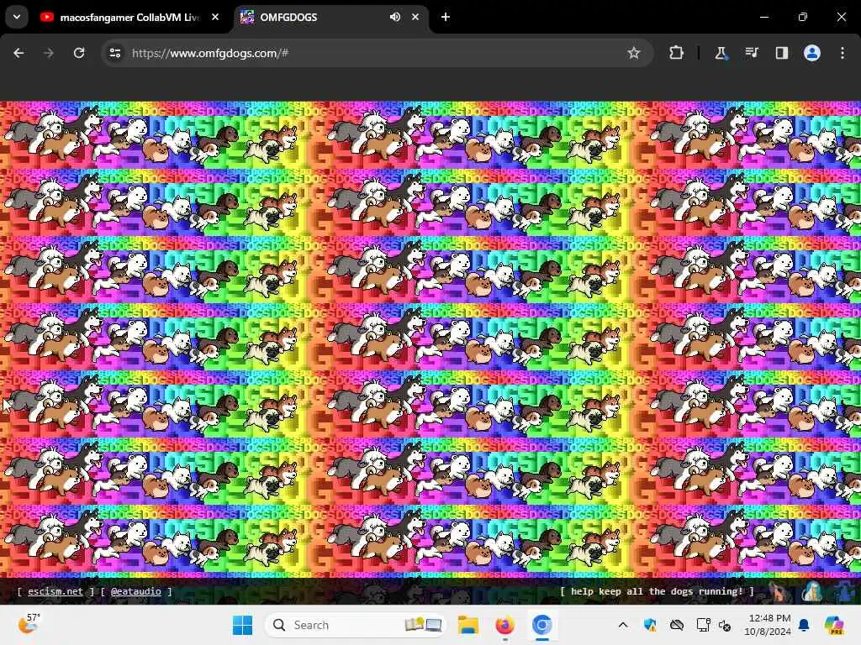Select the Chromium taskbar icon
The image size is (861, 645).
[541, 625]
